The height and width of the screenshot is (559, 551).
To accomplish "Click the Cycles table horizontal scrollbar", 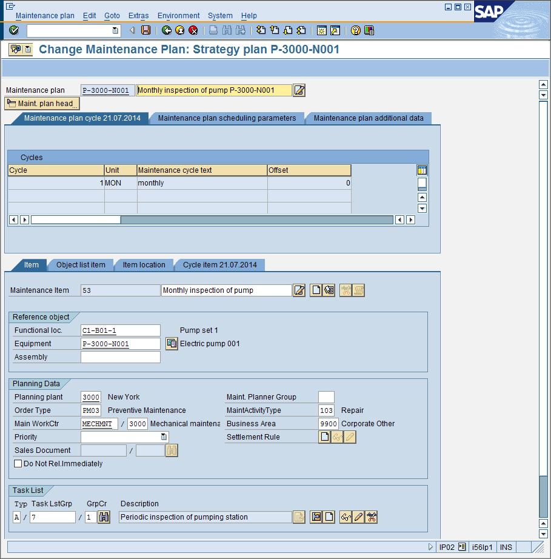I will (x=212, y=219).
